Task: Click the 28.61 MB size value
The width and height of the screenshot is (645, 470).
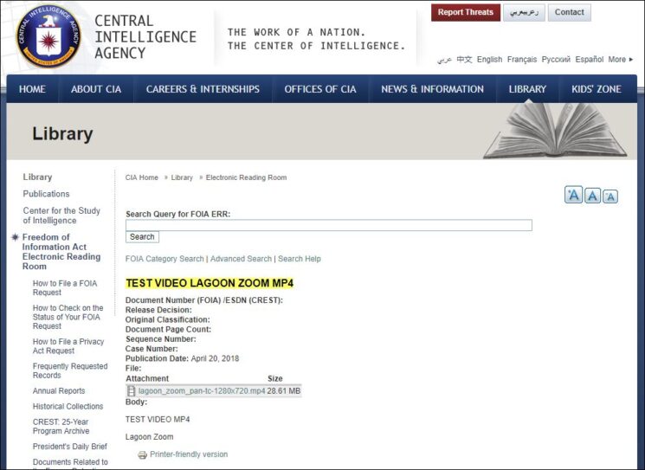Action: pyautogui.click(x=283, y=391)
